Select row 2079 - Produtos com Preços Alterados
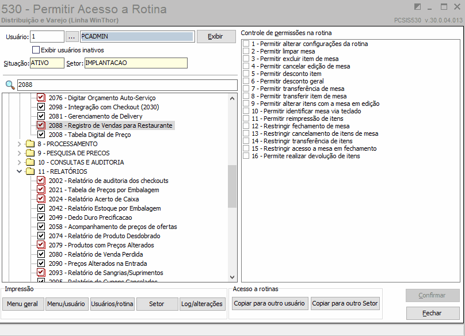This screenshot has width=465, height=336. click(101, 245)
